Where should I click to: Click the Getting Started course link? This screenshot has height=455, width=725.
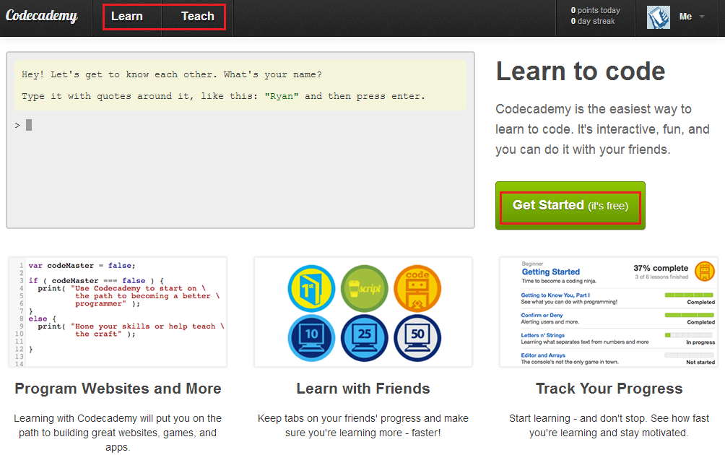pos(551,272)
